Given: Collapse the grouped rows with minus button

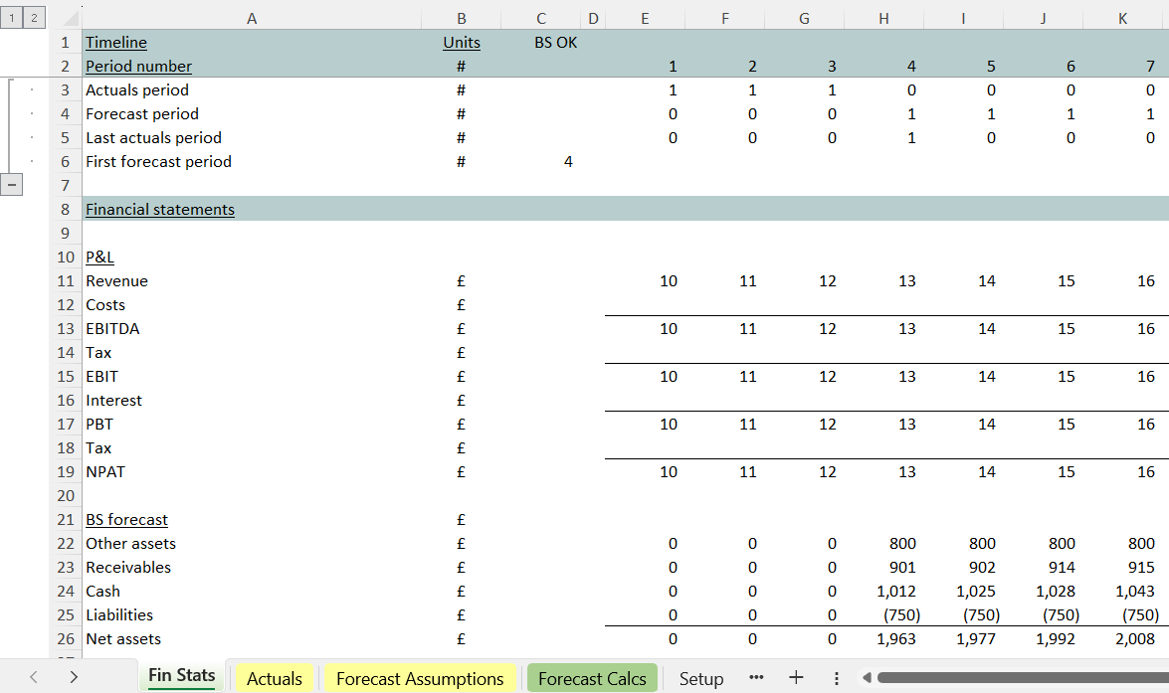Looking at the screenshot, I should pyautogui.click(x=11, y=185).
